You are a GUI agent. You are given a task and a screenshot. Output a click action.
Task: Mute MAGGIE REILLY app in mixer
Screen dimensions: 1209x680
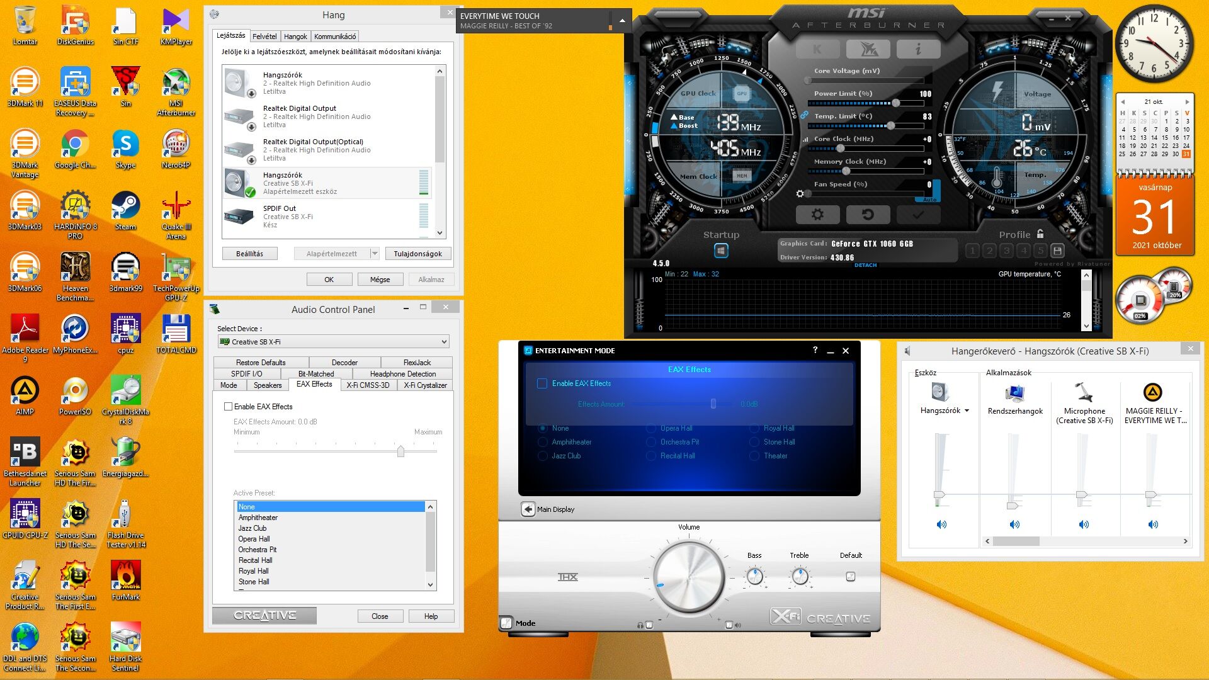(x=1153, y=524)
